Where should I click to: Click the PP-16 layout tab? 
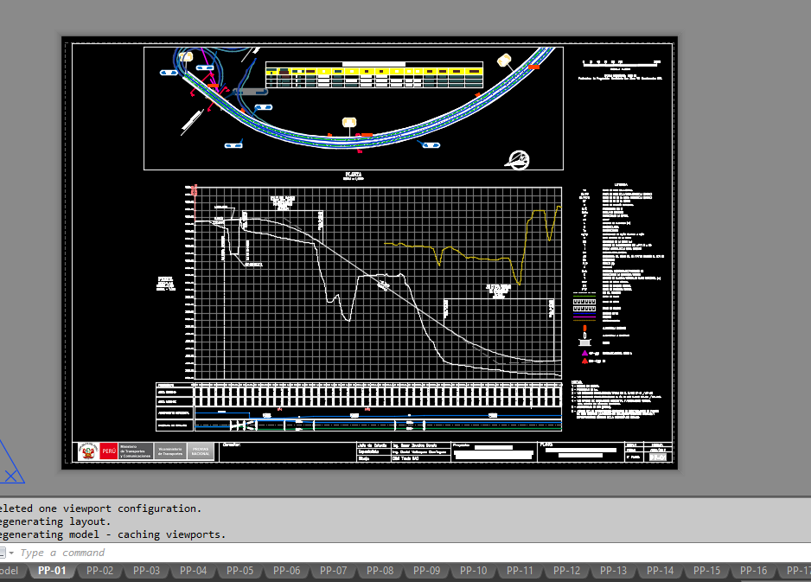[753, 571]
